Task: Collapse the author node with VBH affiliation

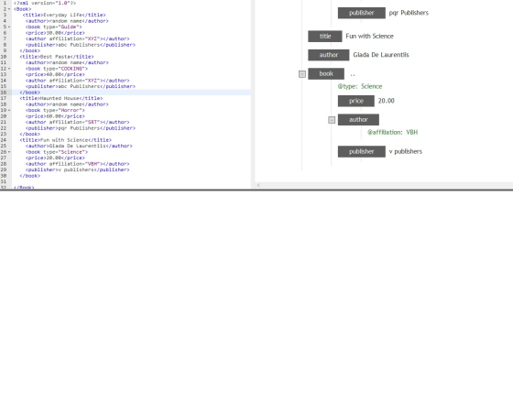Action: [332, 120]
